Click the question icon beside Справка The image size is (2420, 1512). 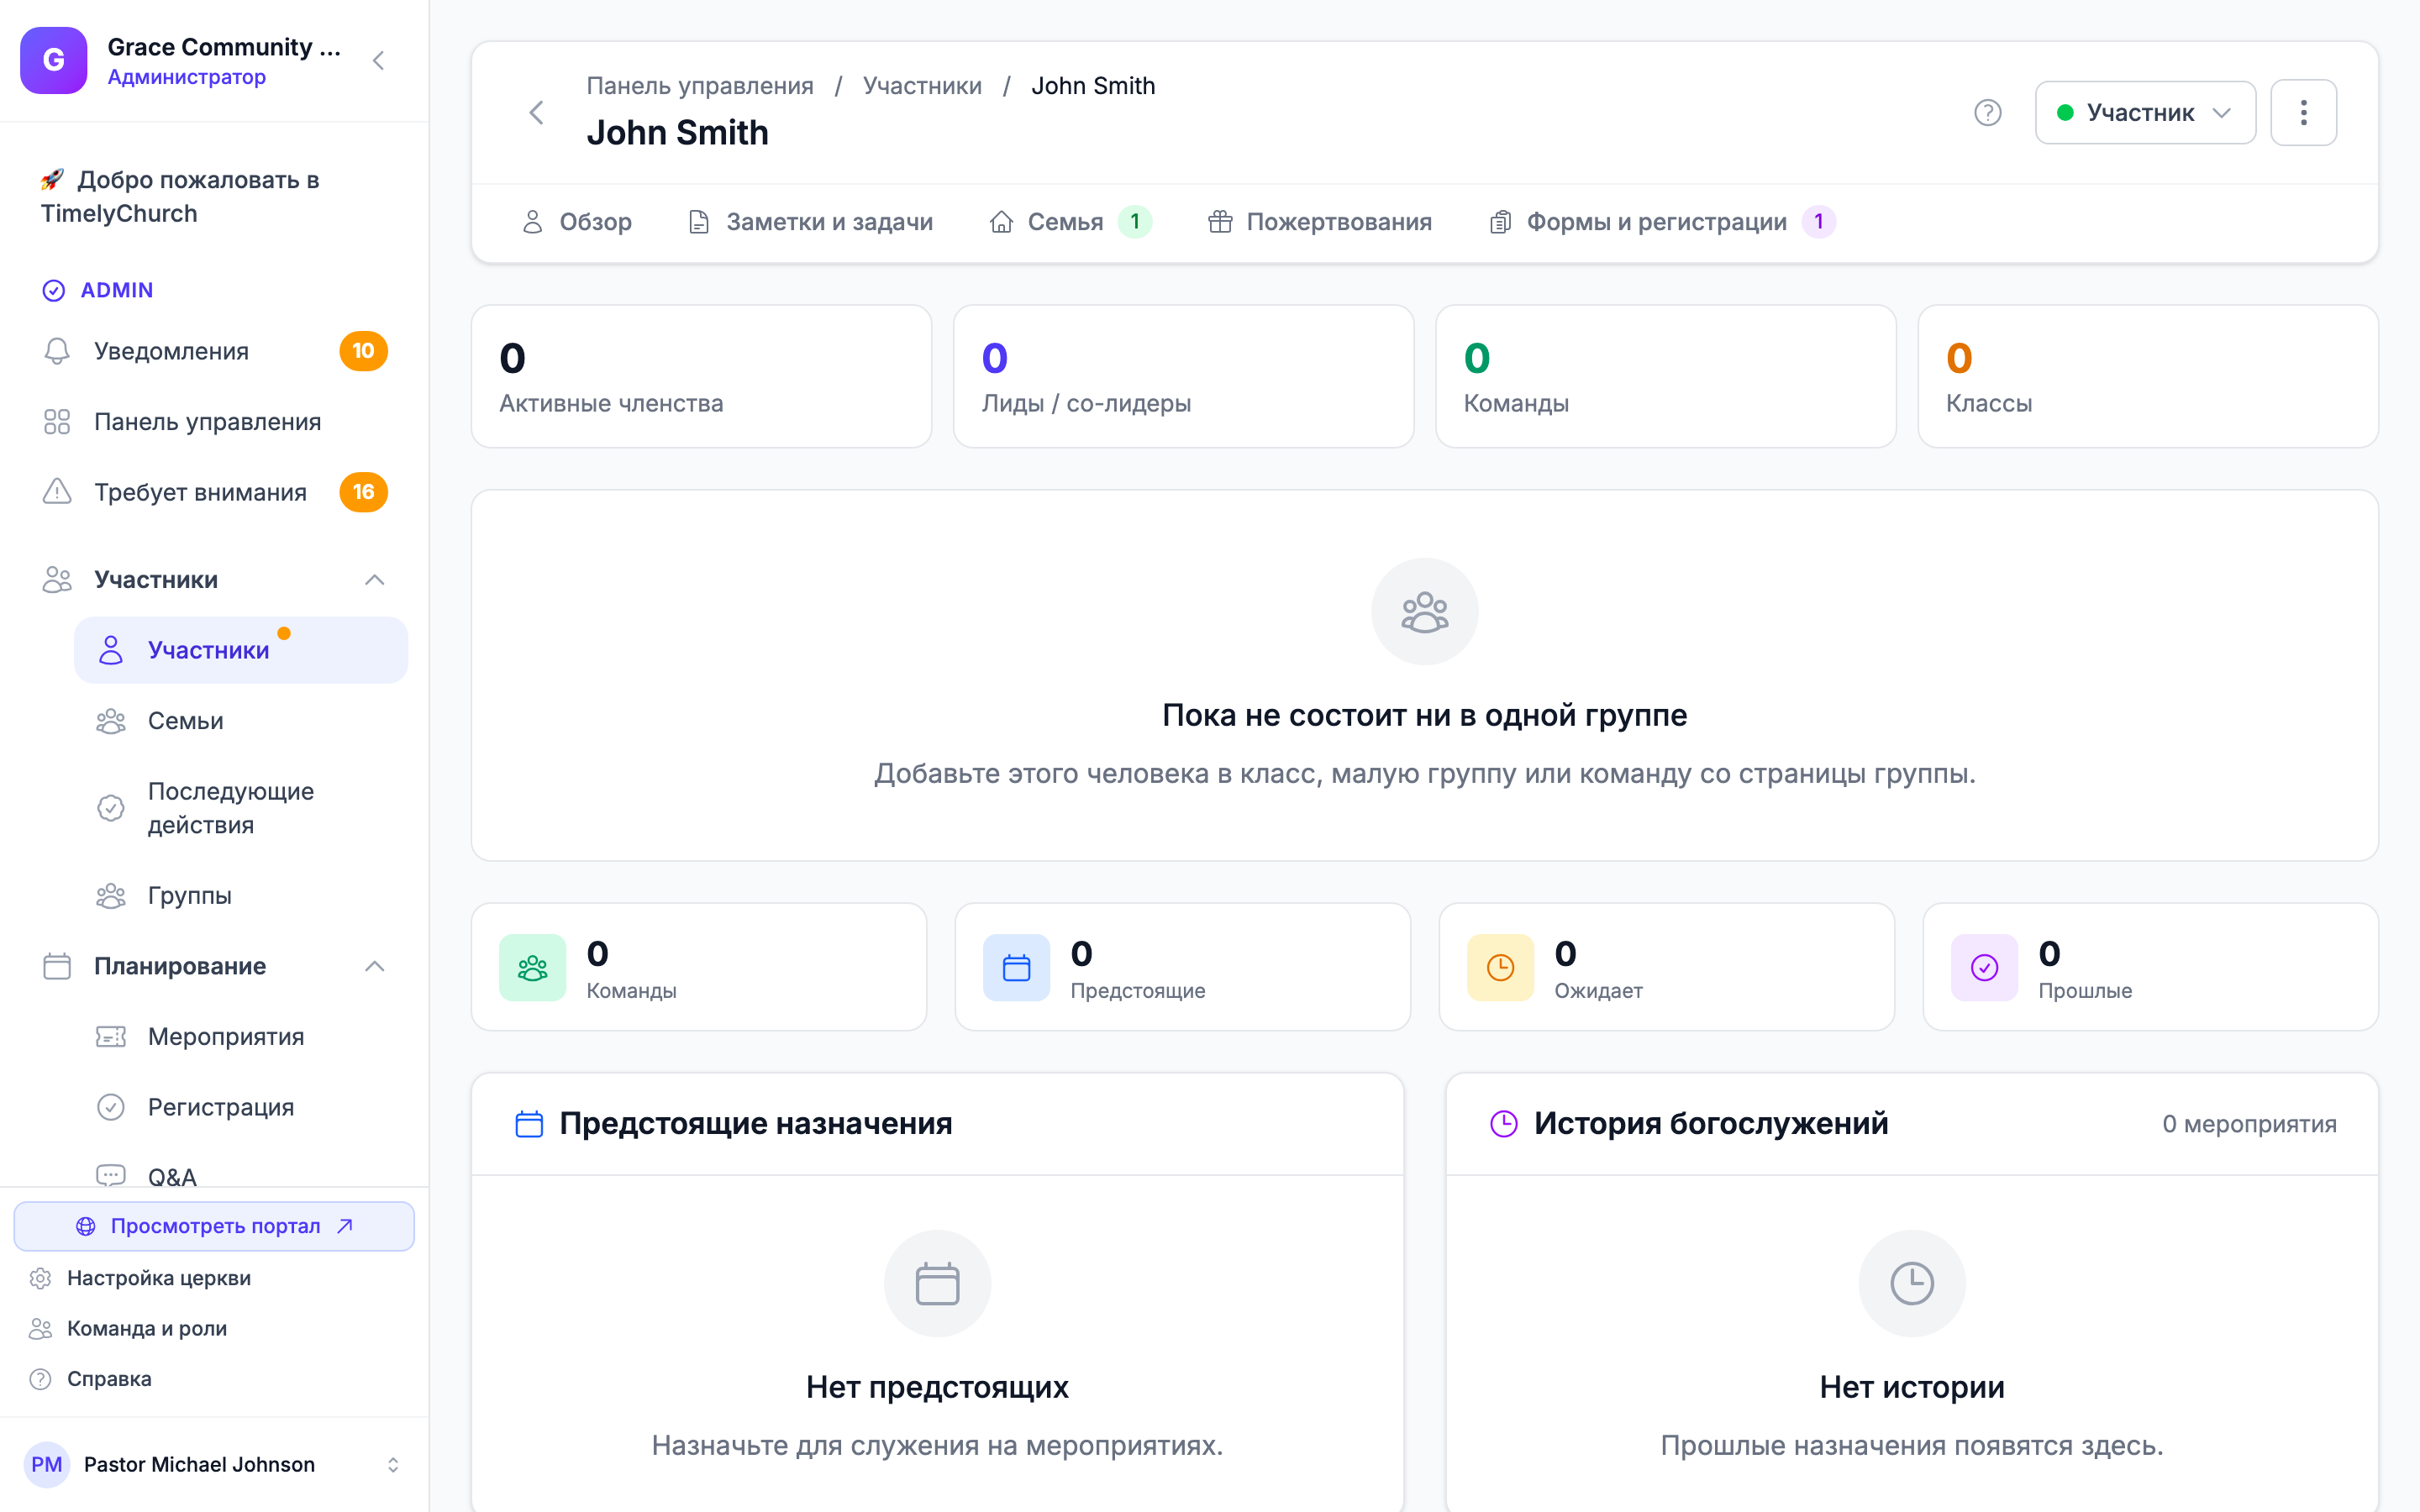click(40, 1379)
